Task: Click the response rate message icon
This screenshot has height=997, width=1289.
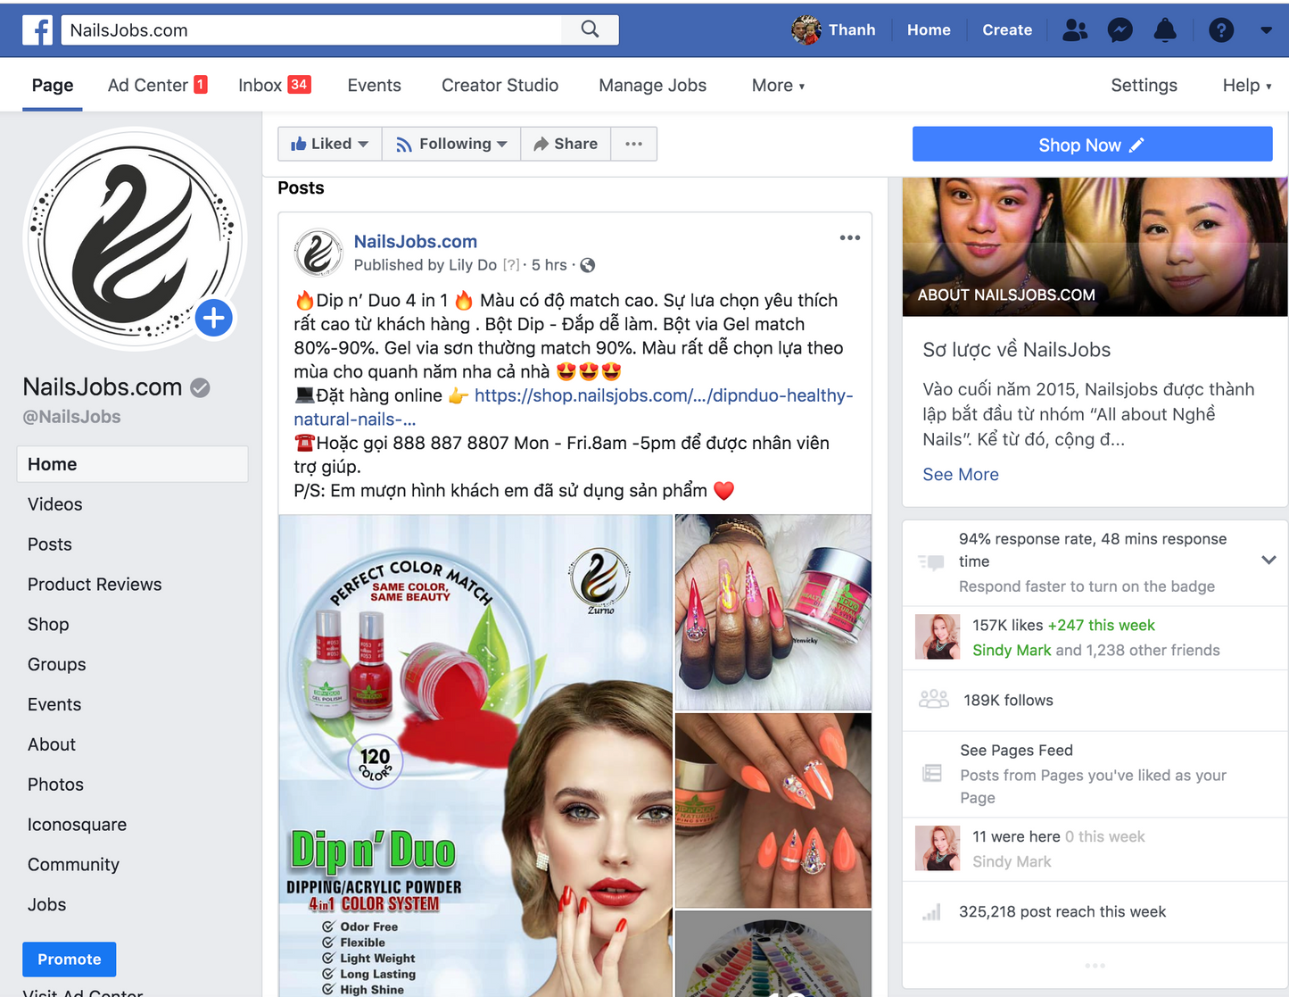Action: [931, 562]
